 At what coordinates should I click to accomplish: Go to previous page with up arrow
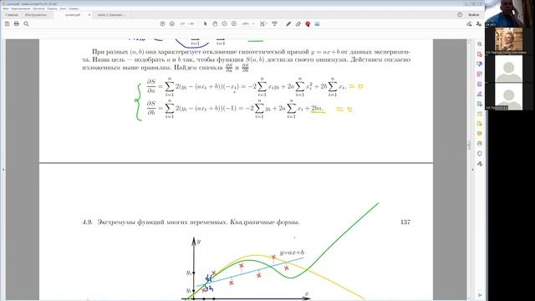click(x=162, y=24)
